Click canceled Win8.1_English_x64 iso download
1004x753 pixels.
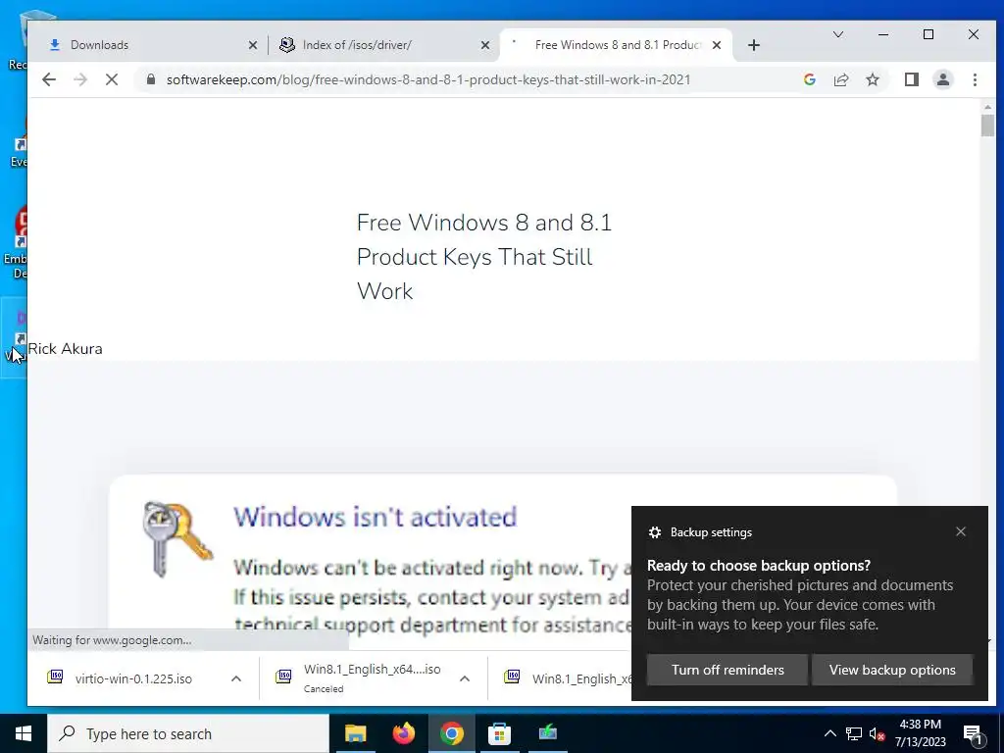[372, 678]
